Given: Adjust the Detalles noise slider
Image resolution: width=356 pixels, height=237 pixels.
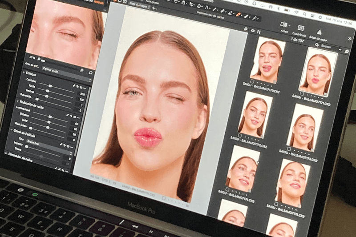Looking at the screenshot, I should pyautogui.click(x=48, y=122).
